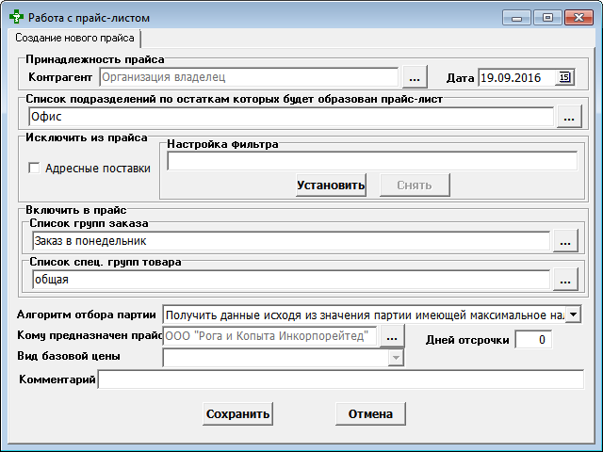Click the Заказ в понедельник field
The image size is (603, 452).
[x=288, y=242]
